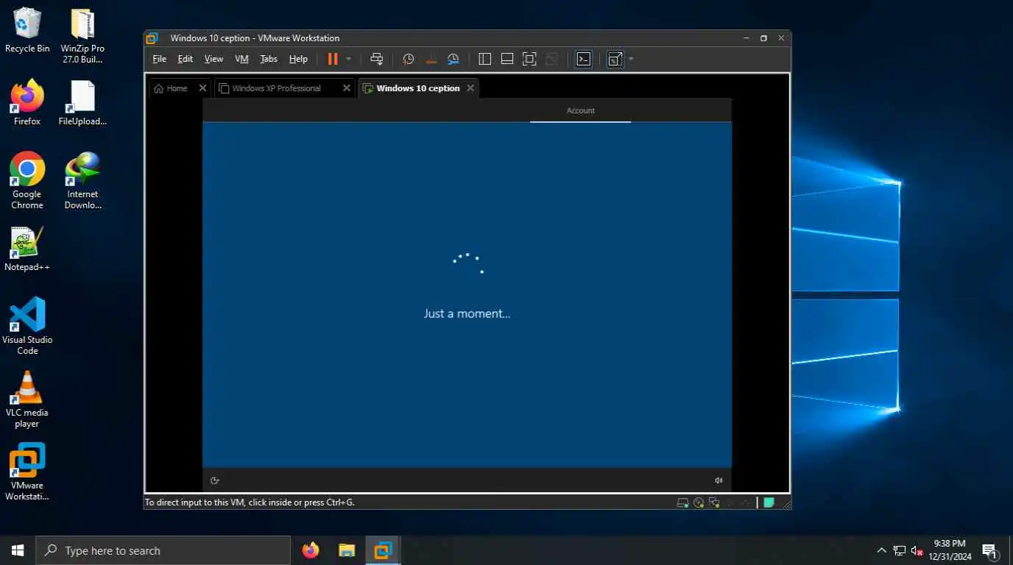Click the stretch guest display icon
This screenshot has width=1013, height=565.
point(615,59)
